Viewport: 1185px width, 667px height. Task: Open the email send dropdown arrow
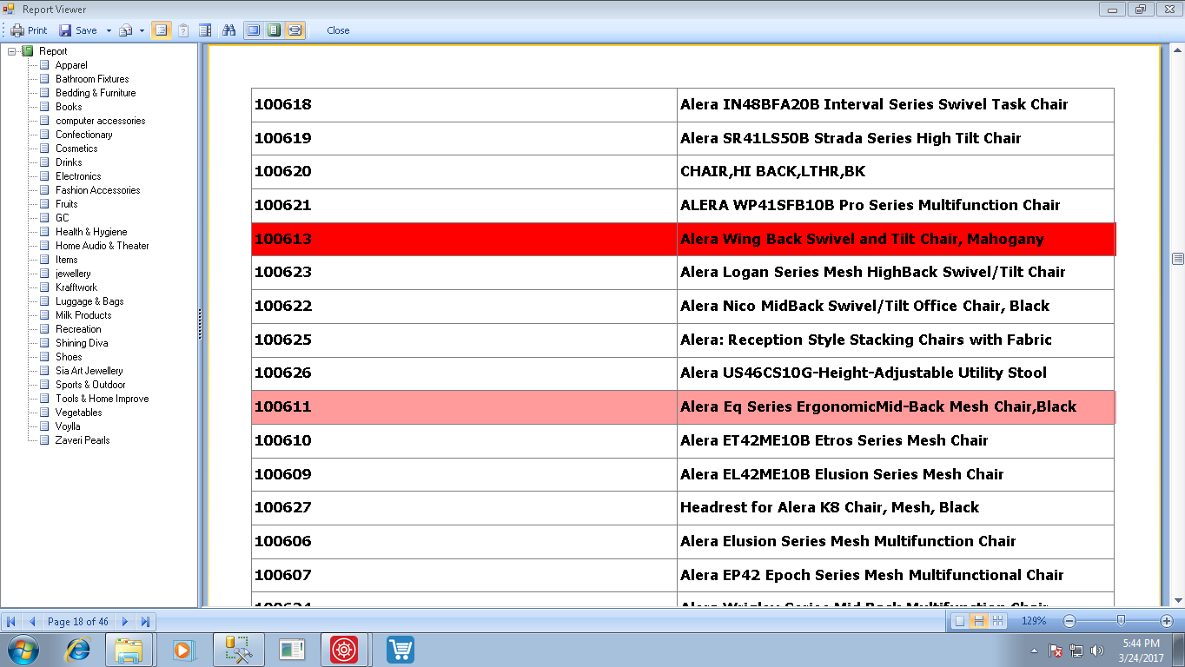coord(142,30)
